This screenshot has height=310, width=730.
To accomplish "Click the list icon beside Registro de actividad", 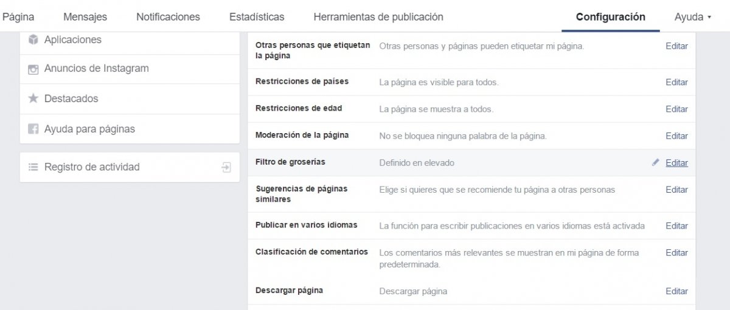I will [33, 167].
